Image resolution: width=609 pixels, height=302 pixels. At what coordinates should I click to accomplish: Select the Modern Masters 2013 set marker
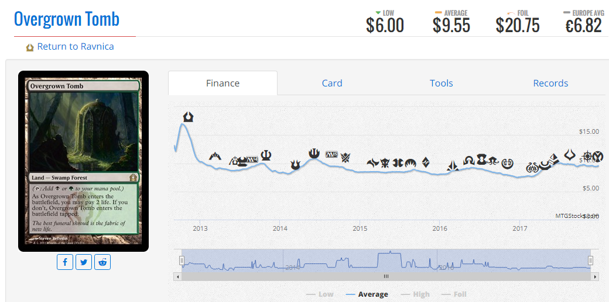242,162
